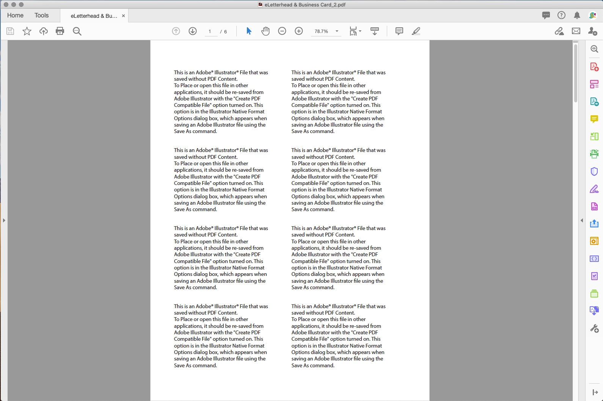The image size is (603, 401).
Task: Share file with others person icon
Action: pos(593,31)
